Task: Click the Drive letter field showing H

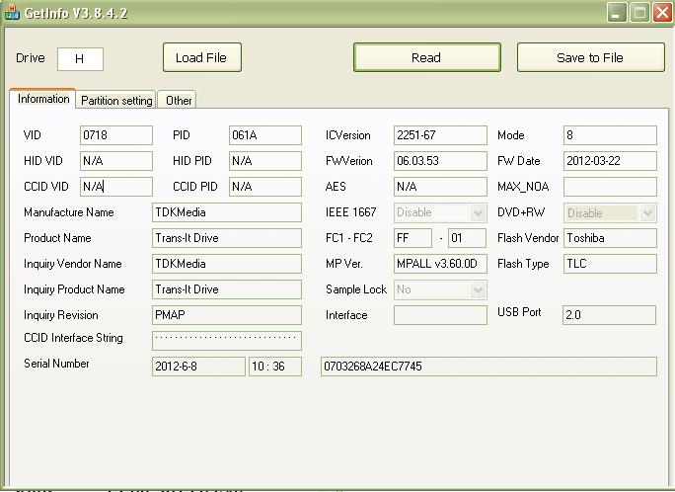Action: 80,59
